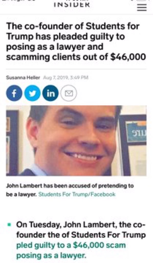Tap the INSIDER logo header
Image resolution: width=153 pixels, height=263 pixels.
(72, 4)
